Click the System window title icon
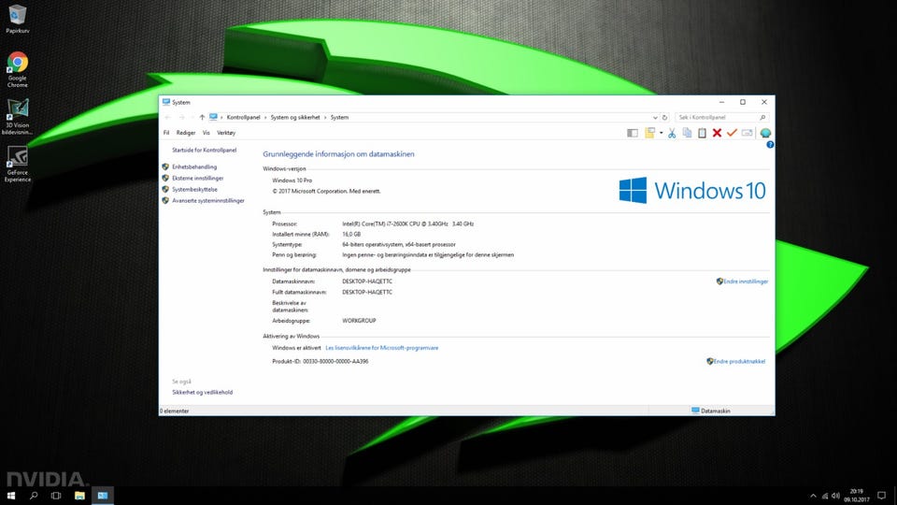The image size is (897, 505). tap(166, 102)
